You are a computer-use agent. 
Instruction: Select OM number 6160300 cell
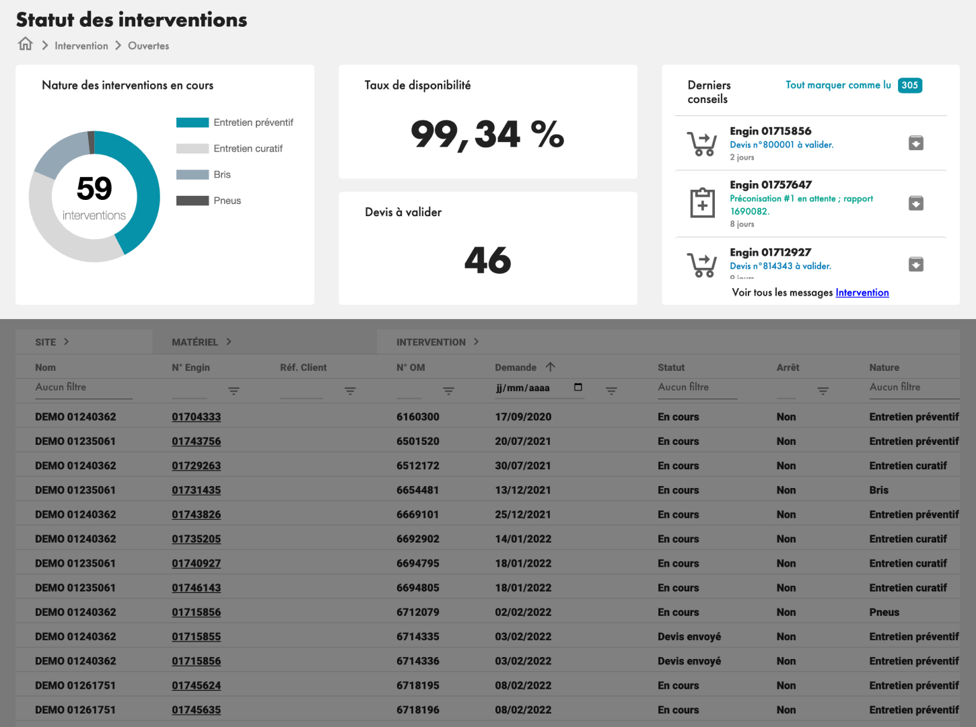418,417
